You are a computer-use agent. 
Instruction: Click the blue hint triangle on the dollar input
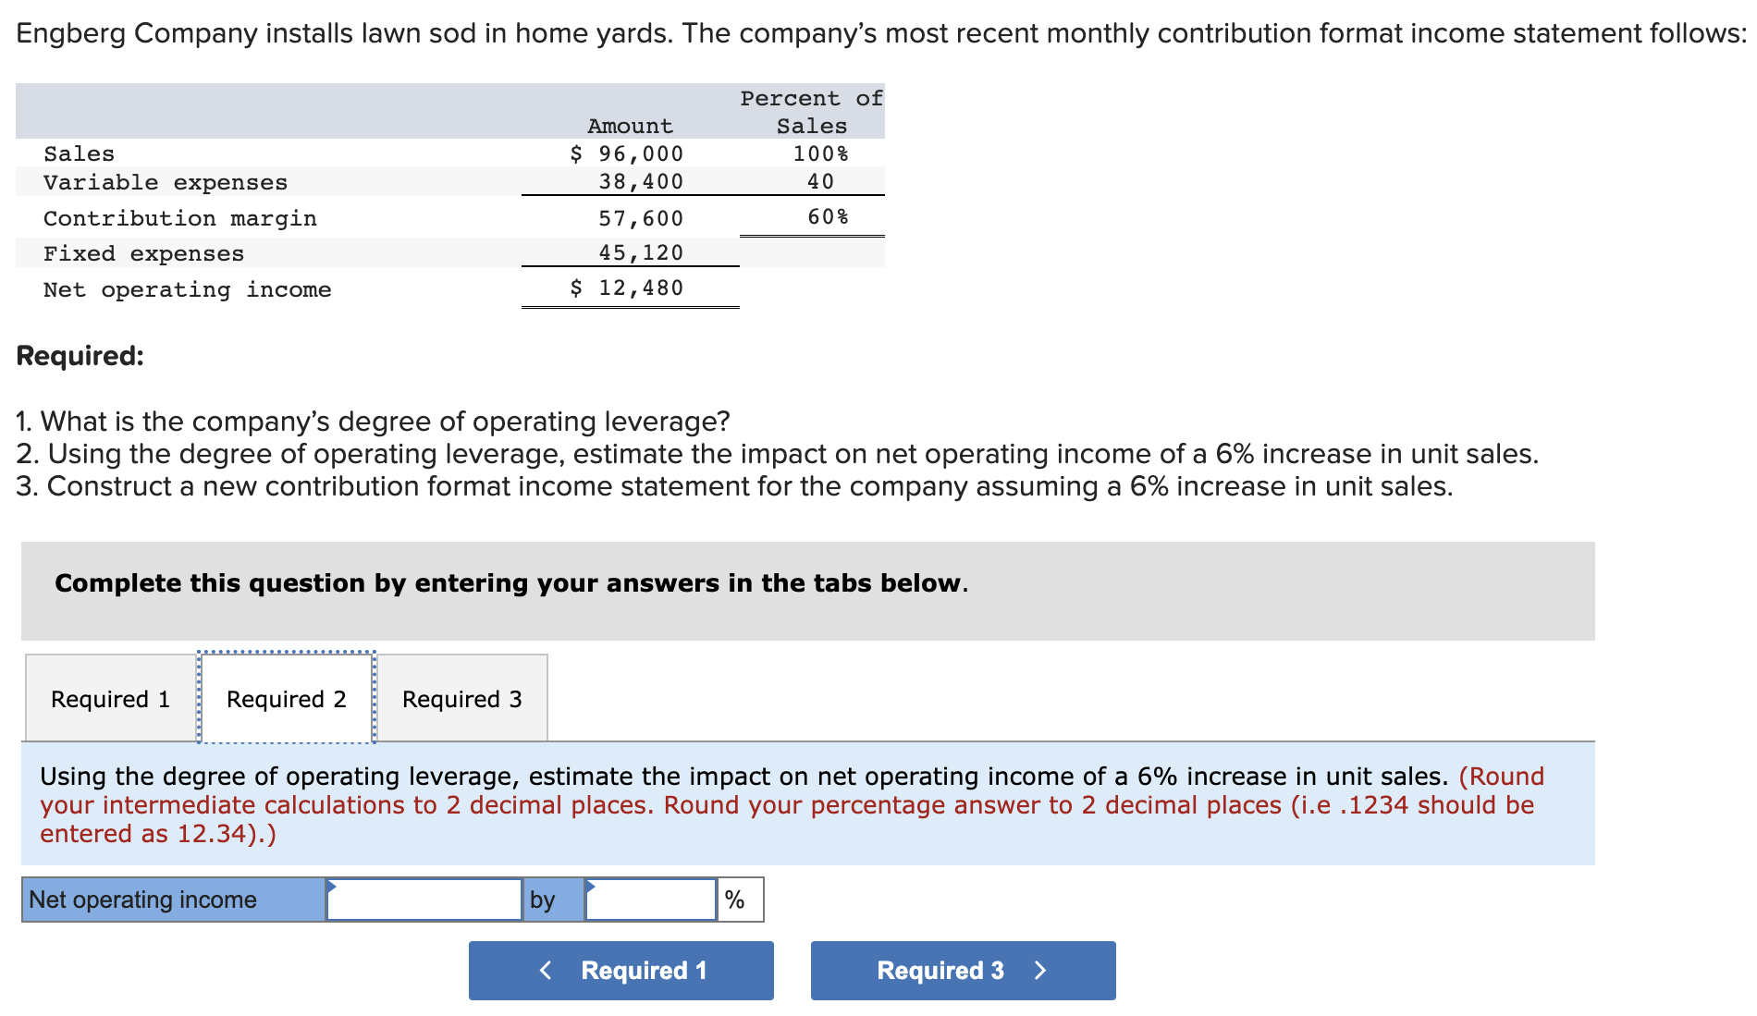pos(331,884)
